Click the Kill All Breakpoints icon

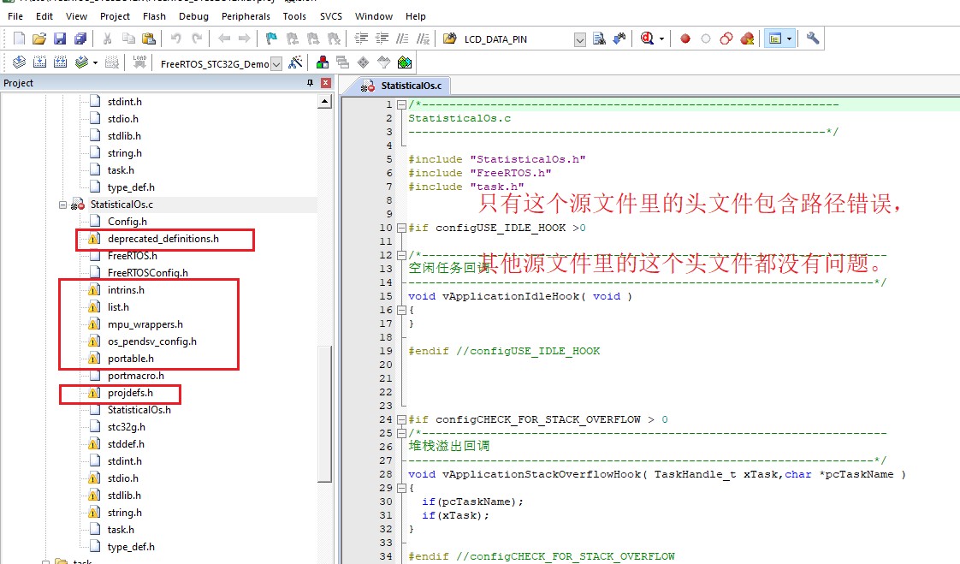[x=747, y=39]
